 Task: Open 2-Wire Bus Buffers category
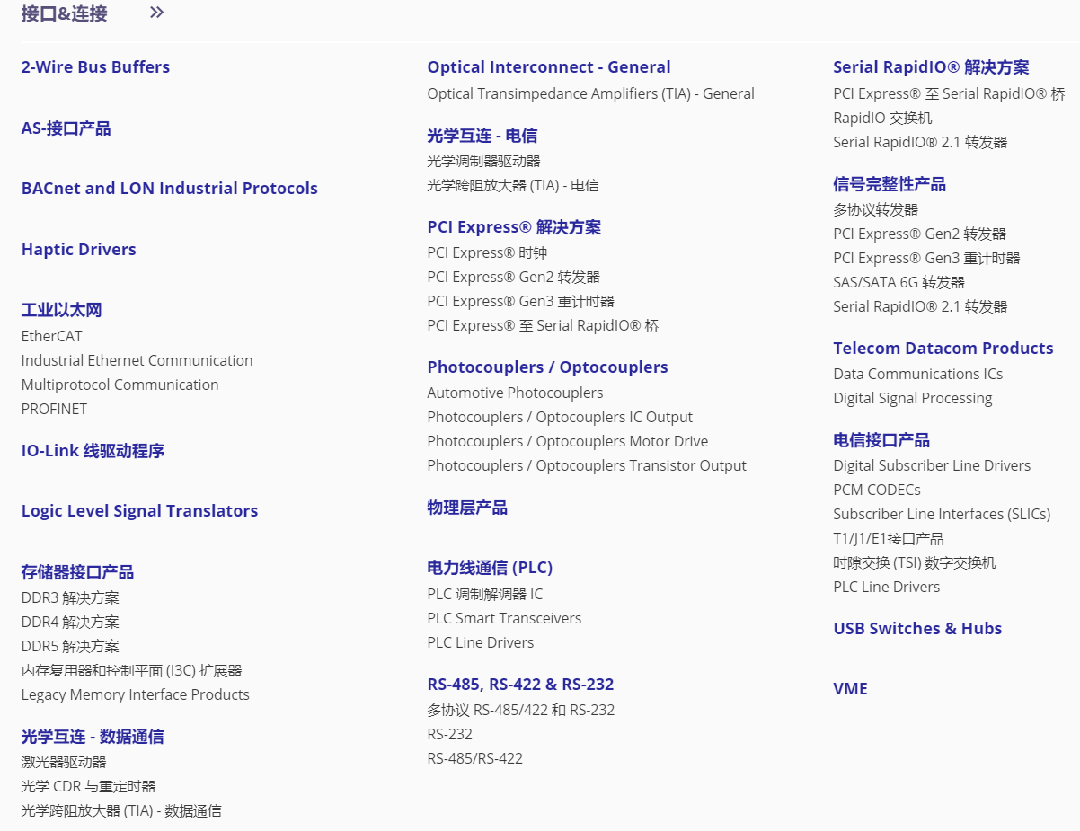tap(95, 67)
